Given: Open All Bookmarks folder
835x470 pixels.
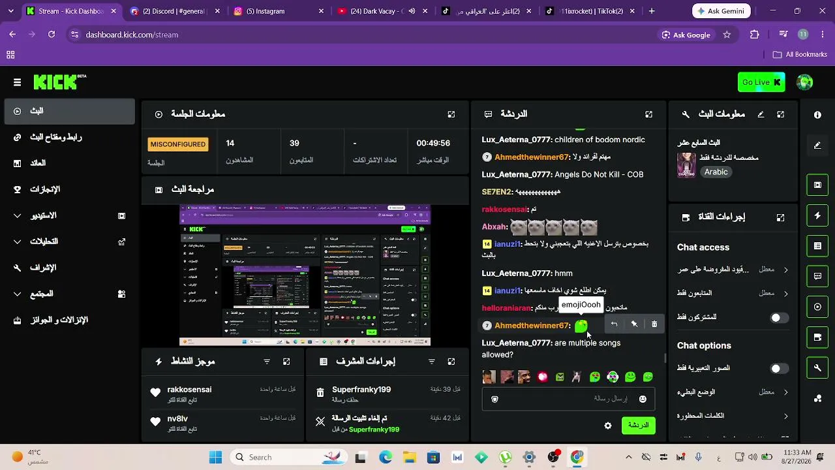Looking at the screenshot, I should 800,55.
